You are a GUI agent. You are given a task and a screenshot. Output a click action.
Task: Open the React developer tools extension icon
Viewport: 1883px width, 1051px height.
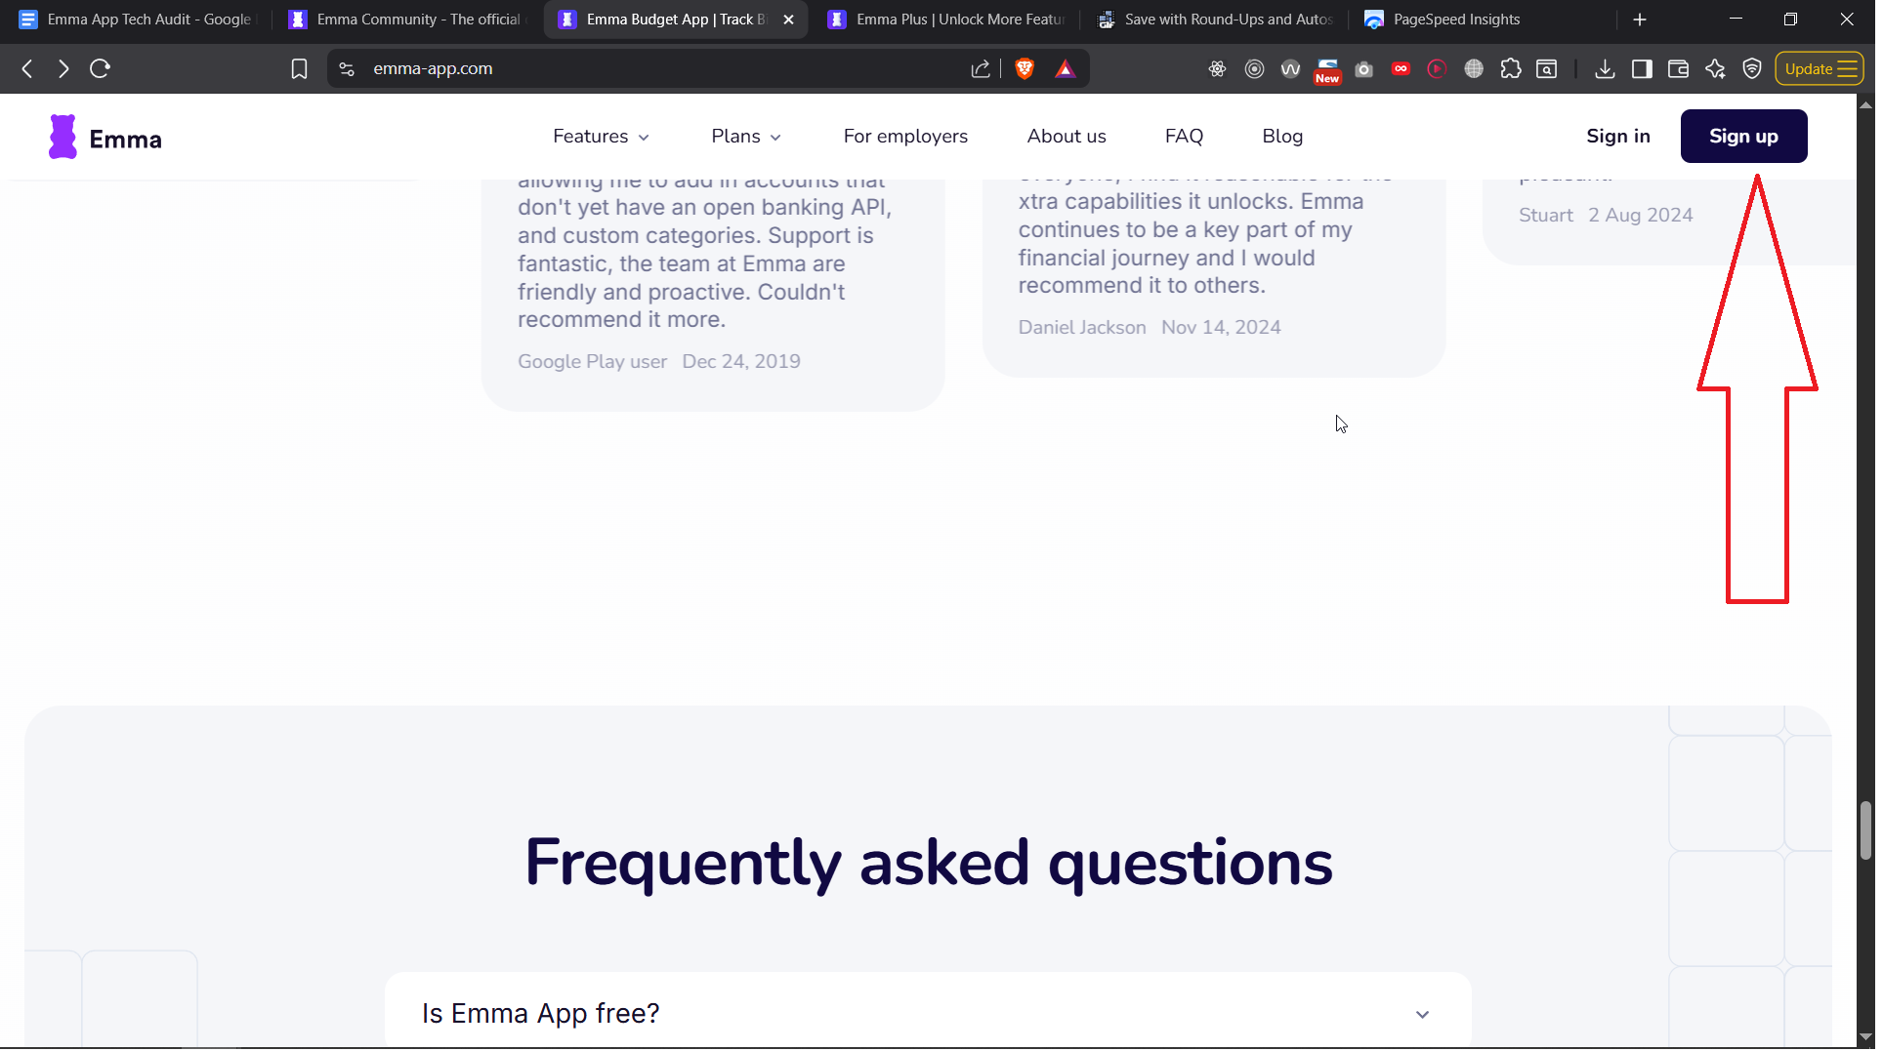point(1217,68)
